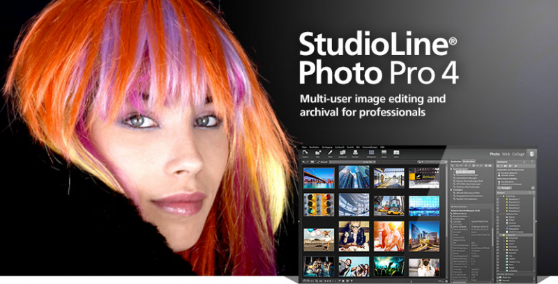The width and height of the screenshot is (558, 284).
Task: Switch to the Web mode tab
Action: pyautogui.click(x=506, y=154)
